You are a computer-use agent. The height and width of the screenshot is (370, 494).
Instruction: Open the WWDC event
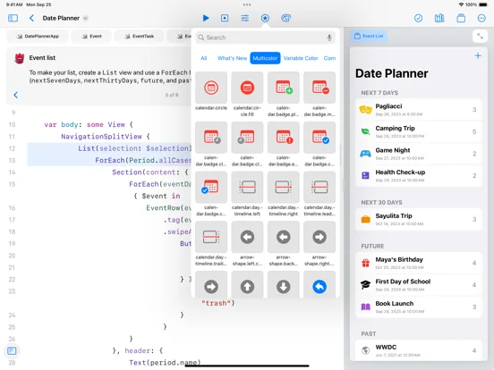[419, 350]
